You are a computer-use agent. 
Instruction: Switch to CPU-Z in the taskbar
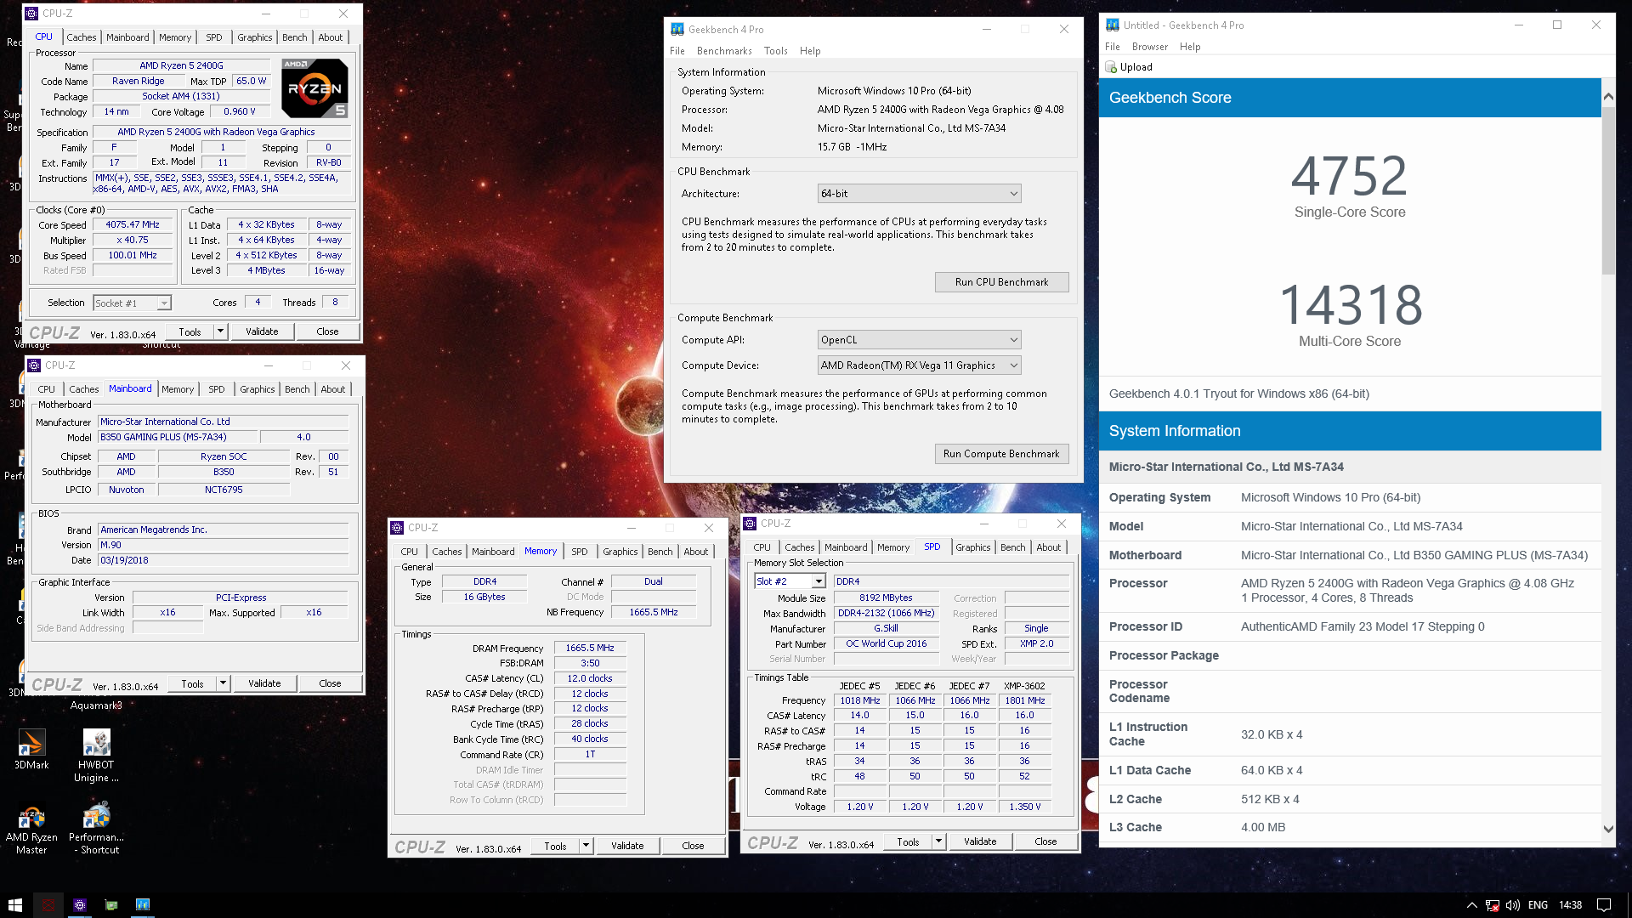point(80,904)
